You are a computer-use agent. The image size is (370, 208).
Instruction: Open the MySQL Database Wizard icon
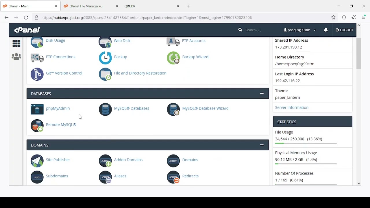(x=173, y=109)
